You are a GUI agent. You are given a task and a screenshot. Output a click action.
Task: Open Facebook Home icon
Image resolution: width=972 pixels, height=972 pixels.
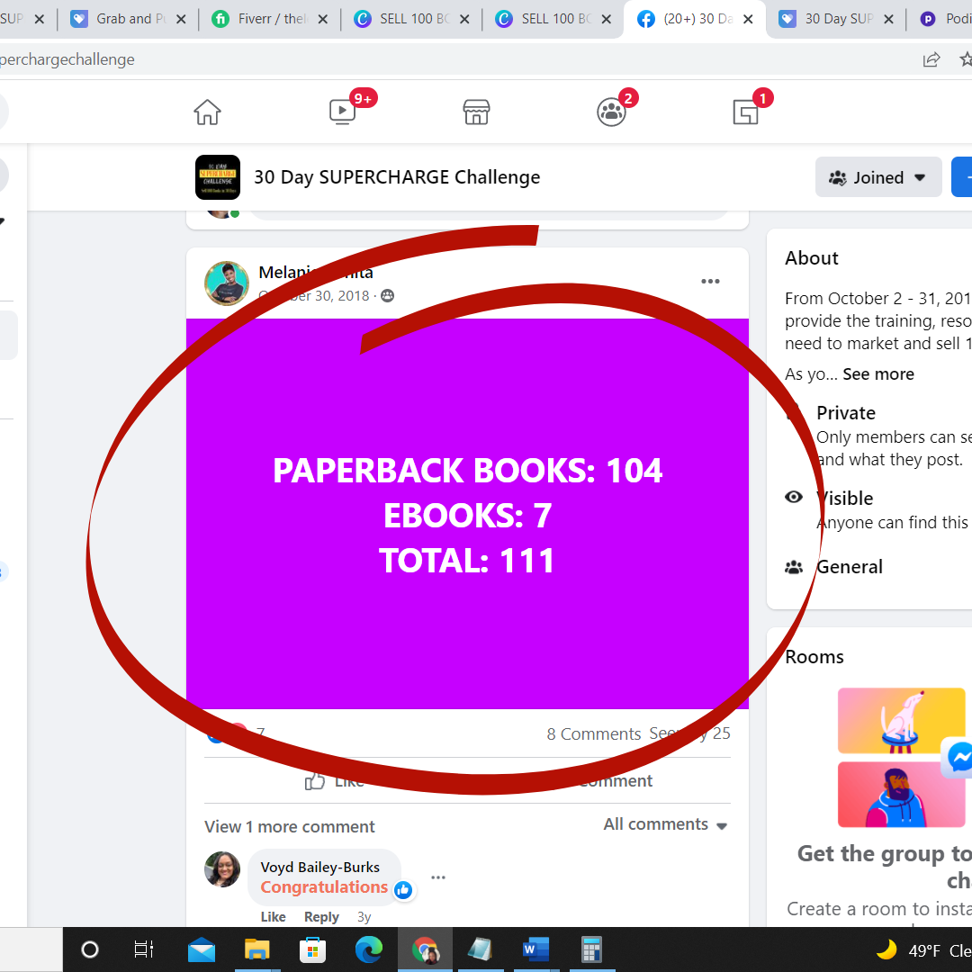207,112
